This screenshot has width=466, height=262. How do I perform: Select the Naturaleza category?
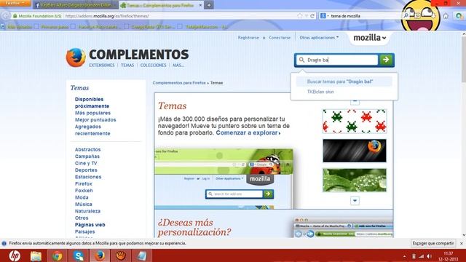tap(87, 211)
